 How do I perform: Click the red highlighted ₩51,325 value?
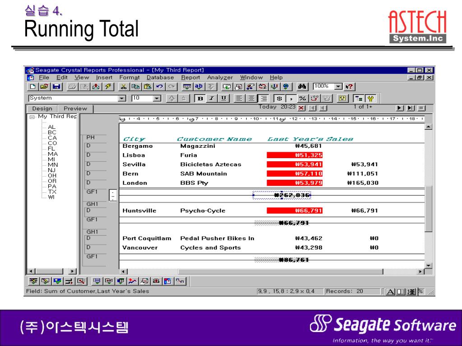coord(295,155)
